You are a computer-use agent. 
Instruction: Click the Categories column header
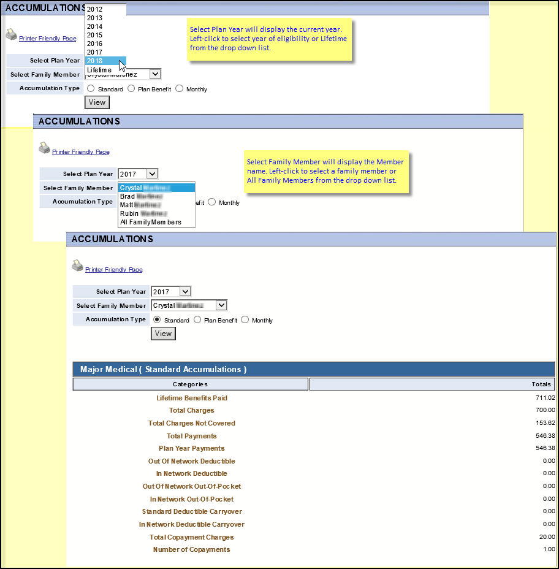[191, 384]
